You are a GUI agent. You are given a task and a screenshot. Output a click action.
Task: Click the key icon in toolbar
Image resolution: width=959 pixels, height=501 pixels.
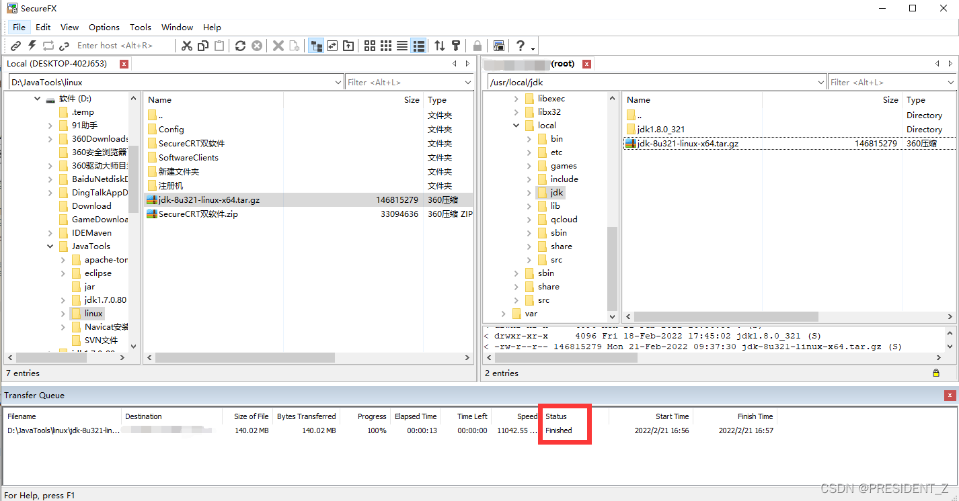[456, 46]
